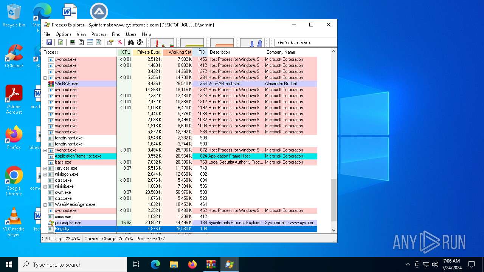Sort by the CPU column header
This screenshot has height=272, width=484.
(x=125, y=52)
